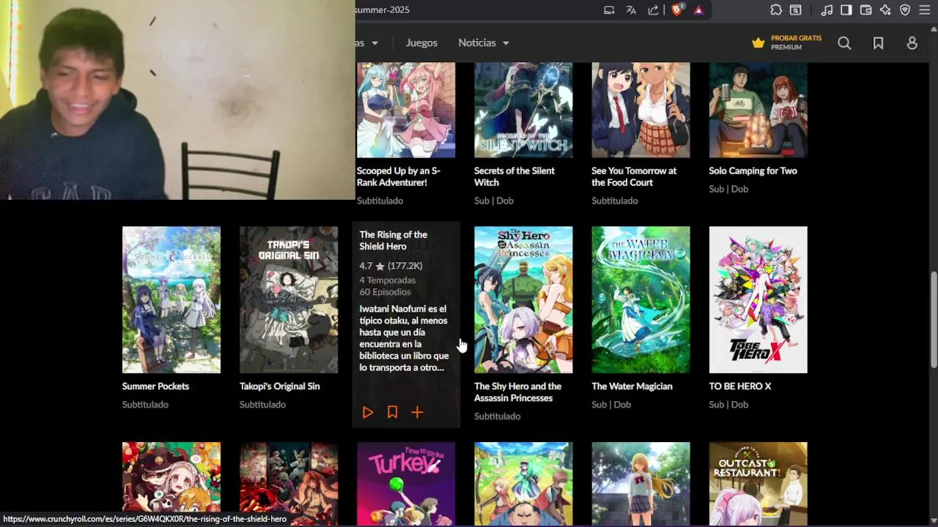Click the '4 Temporadas' text
The height and width of the screenshot is (527, 938).
coord(388,280)
